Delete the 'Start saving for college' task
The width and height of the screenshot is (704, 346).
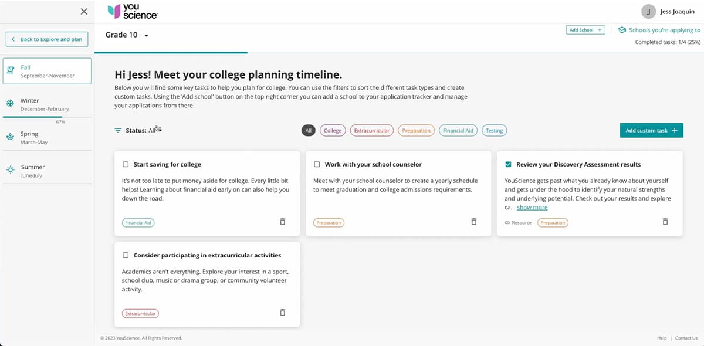(282, 222)
